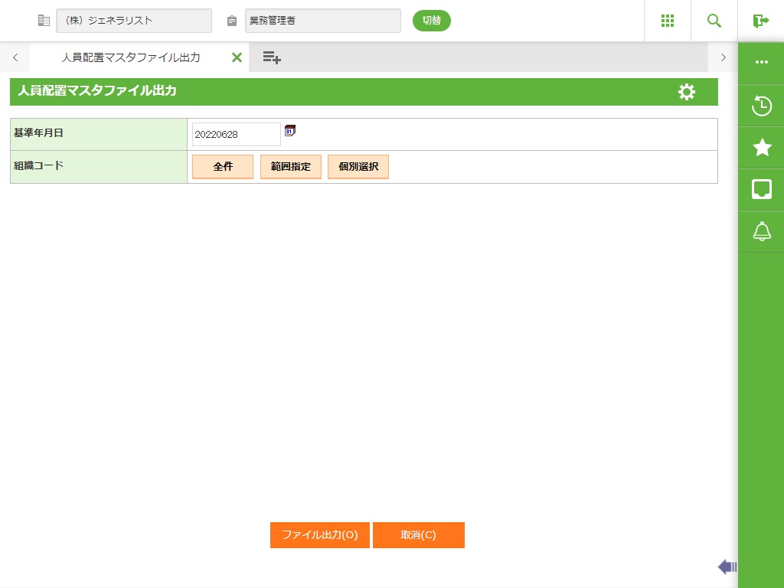This screenshot has width=784, height=588.
Task: Click the 切替 button
Action: 432,21
